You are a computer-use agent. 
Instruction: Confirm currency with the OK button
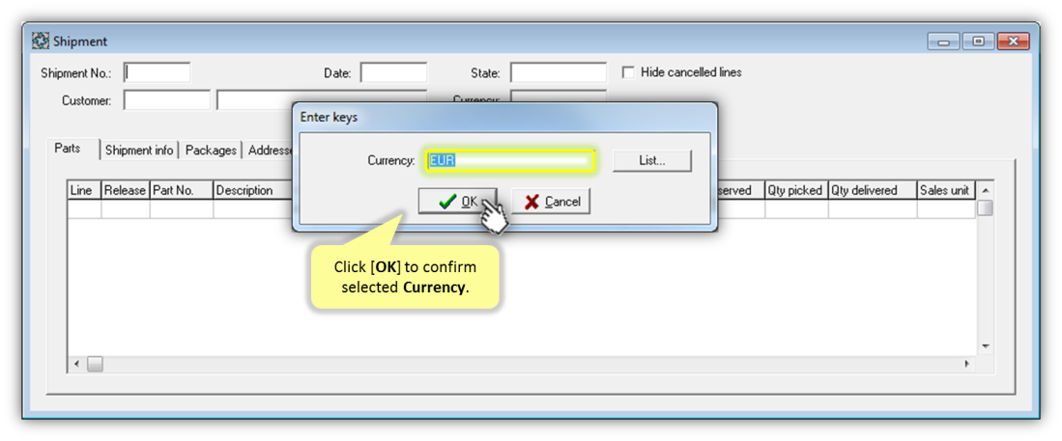pyautogui.click(x=458, y=202)
